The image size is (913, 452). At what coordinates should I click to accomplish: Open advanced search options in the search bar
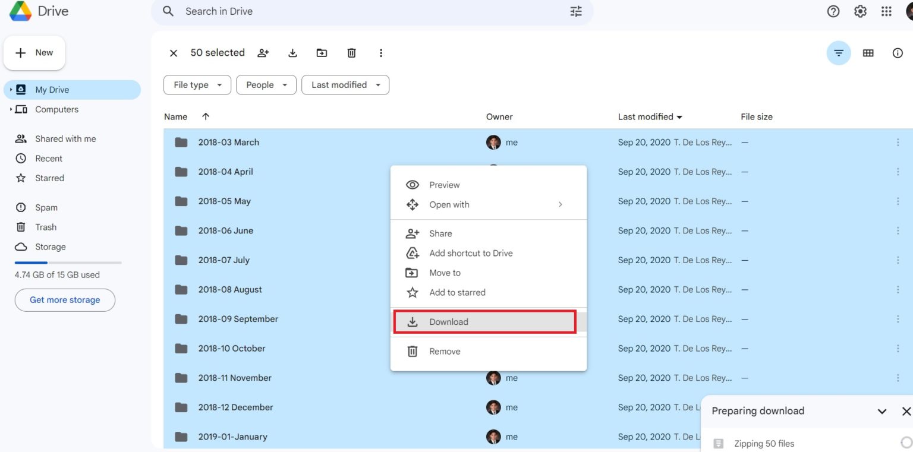click(x=575, y=11)
